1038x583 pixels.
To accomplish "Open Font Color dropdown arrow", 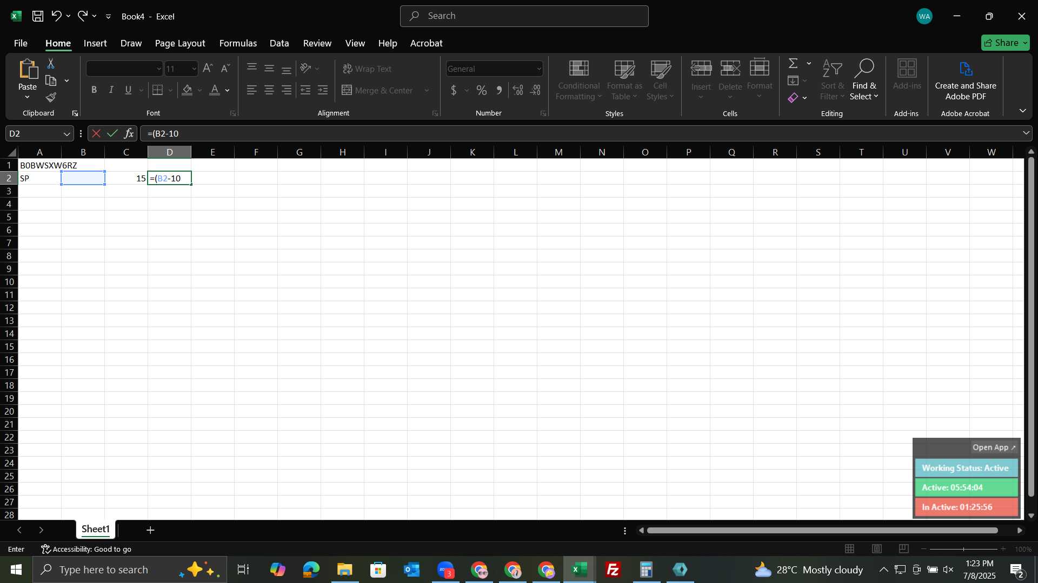I will coord(228,91).
